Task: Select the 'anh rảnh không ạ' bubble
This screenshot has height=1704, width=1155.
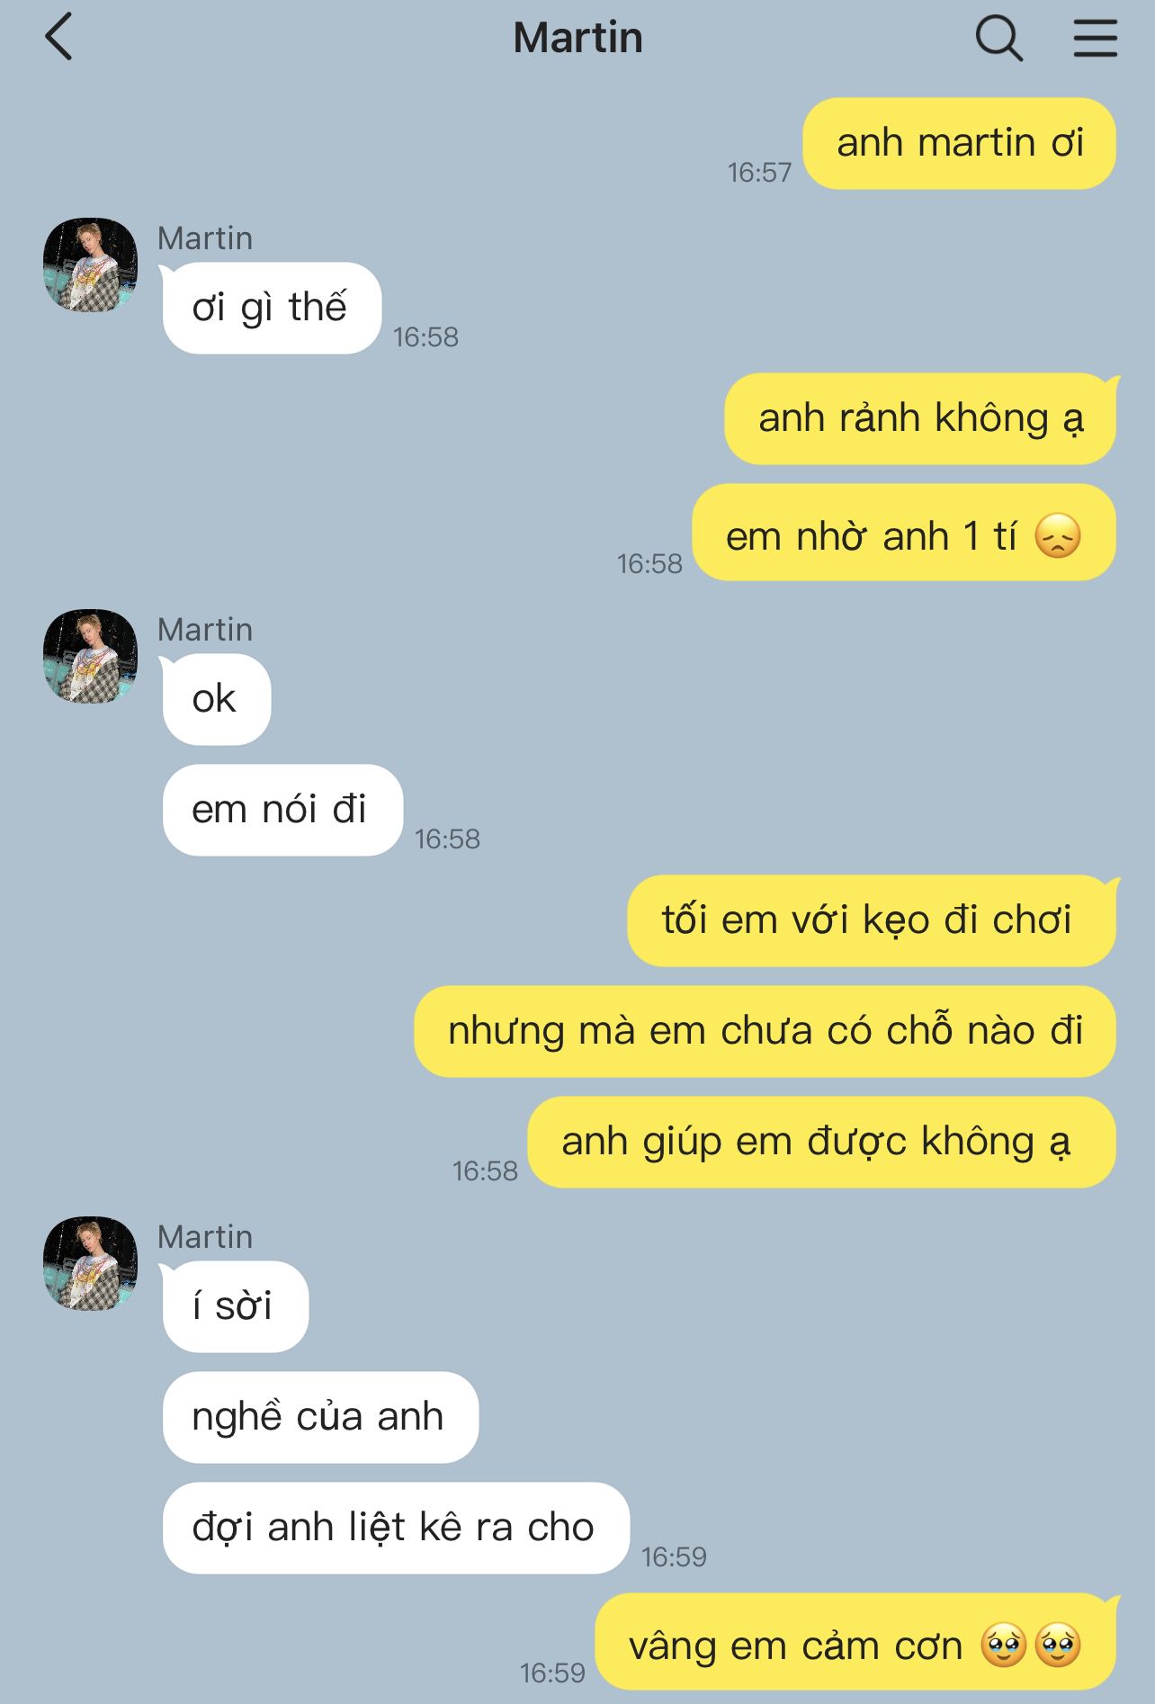Action: [x=920, y=419]
